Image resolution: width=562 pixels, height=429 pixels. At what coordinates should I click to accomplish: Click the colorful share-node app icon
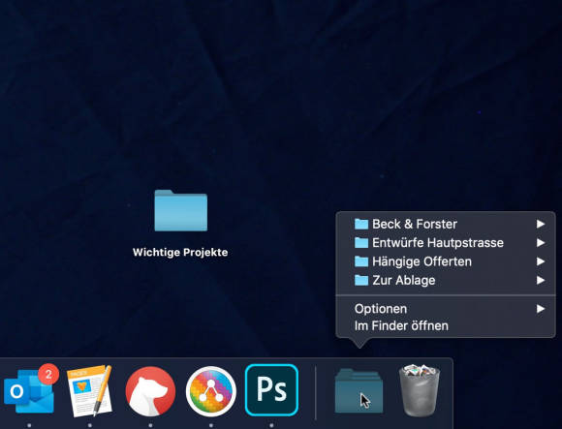point(211,391)
